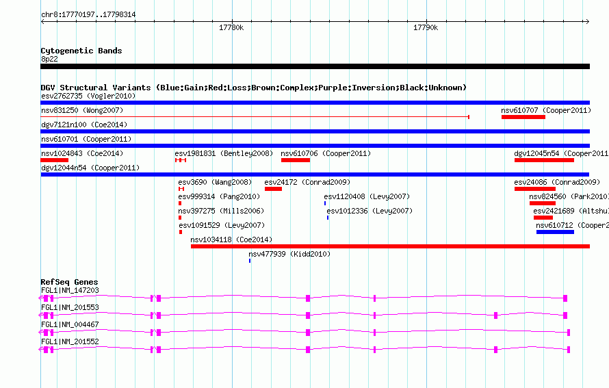Screen dimensions: 609x388
Task: Click the esv1120408 (Levy2007) label
Action: click(367, 196)
